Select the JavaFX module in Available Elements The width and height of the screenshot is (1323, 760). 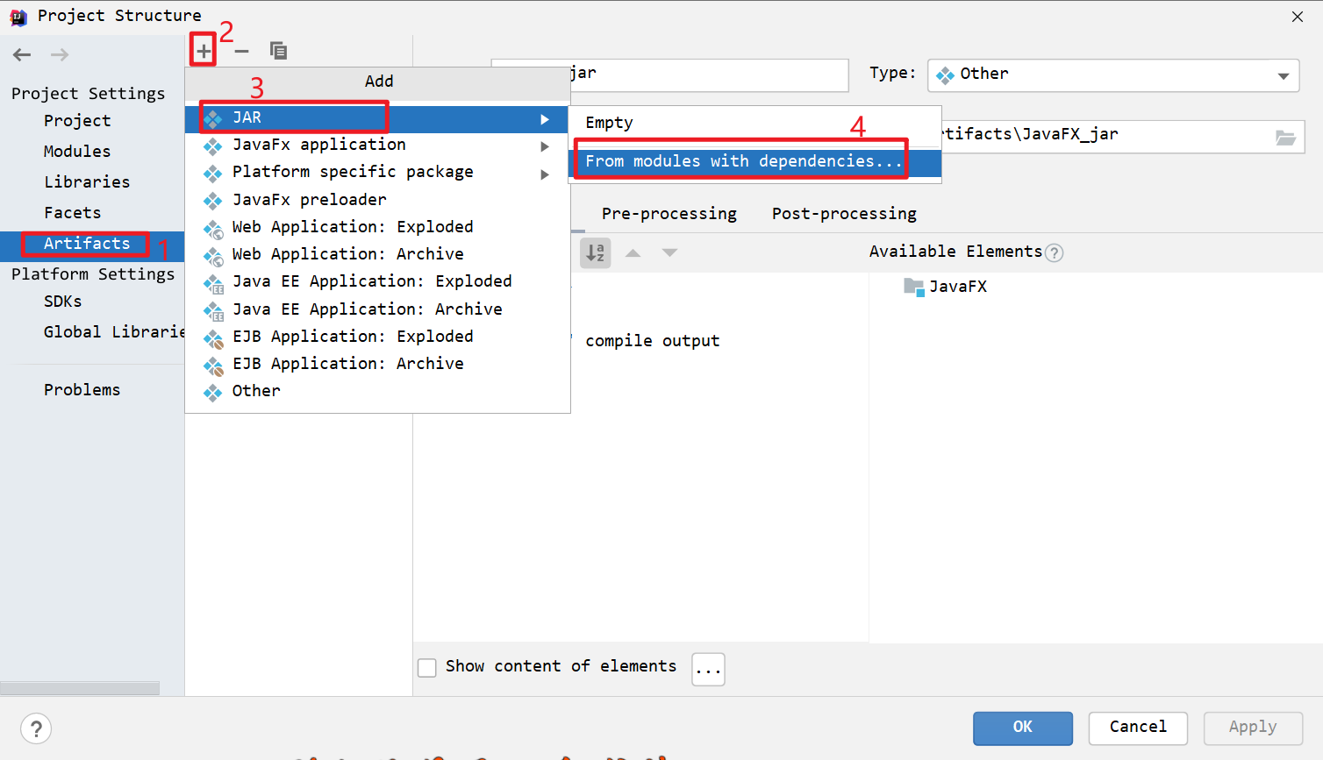[x=946, y=287]
